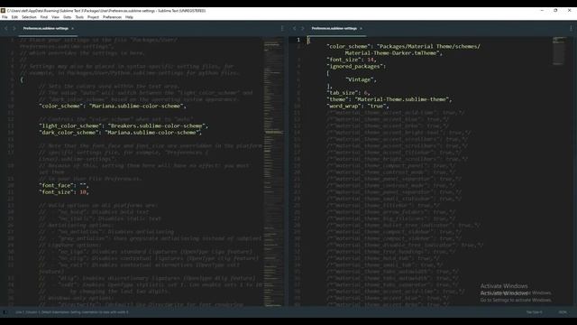Open the Goto menu

pos(68,17)
